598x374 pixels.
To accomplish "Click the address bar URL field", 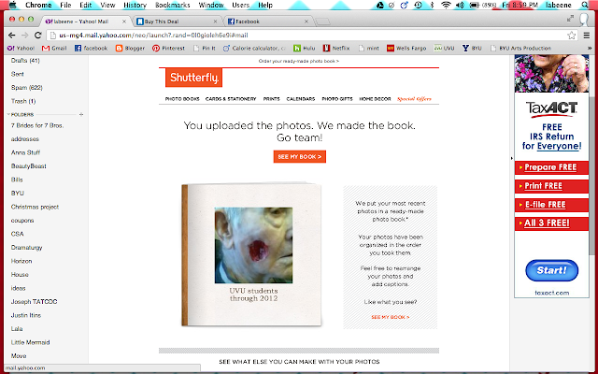I will [306, 36].
